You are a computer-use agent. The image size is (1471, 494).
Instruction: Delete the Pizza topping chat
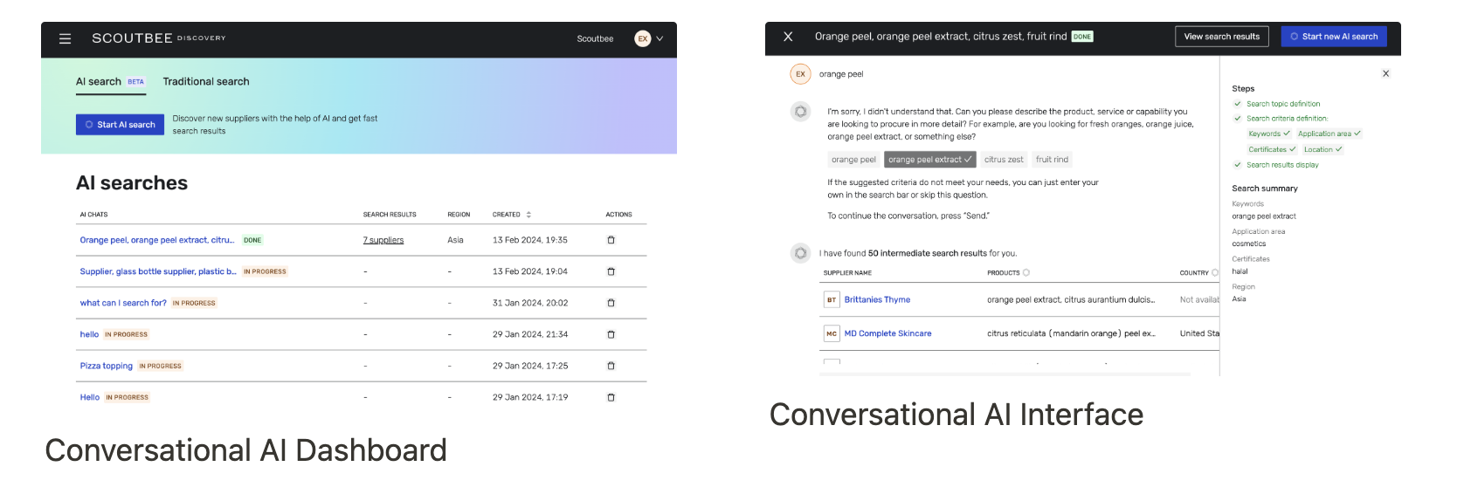coord(611,366)
